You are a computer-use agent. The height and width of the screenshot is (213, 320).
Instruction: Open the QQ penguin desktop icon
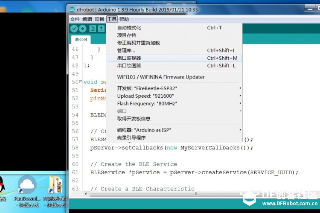[x=2, y=189]
